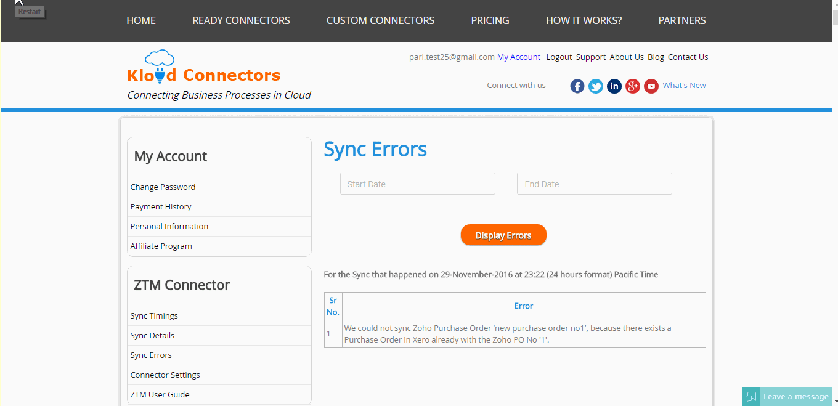Open the Google Plus social icon

633,86
